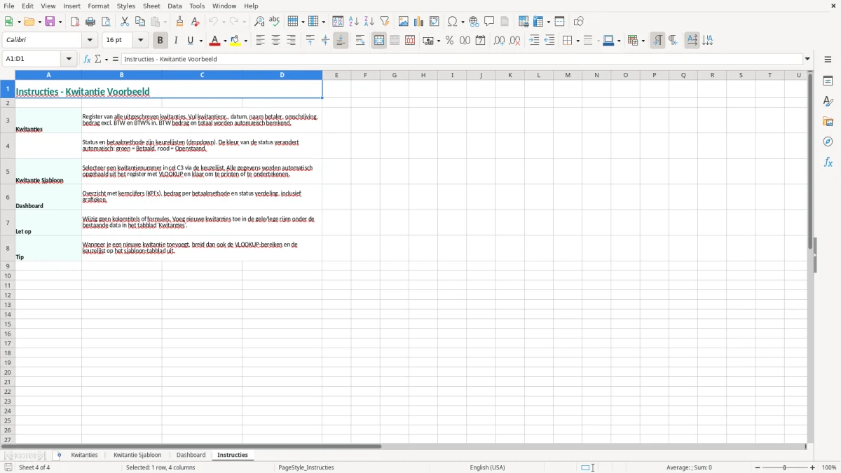
Task: Click the zoom out minus button
Action: (x=758, y=467)
